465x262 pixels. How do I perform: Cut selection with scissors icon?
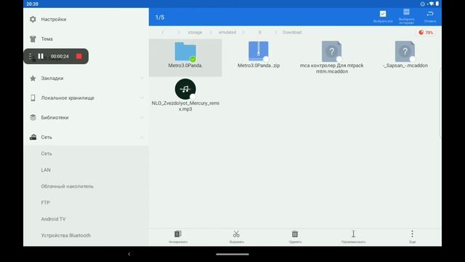coord(236,234)
